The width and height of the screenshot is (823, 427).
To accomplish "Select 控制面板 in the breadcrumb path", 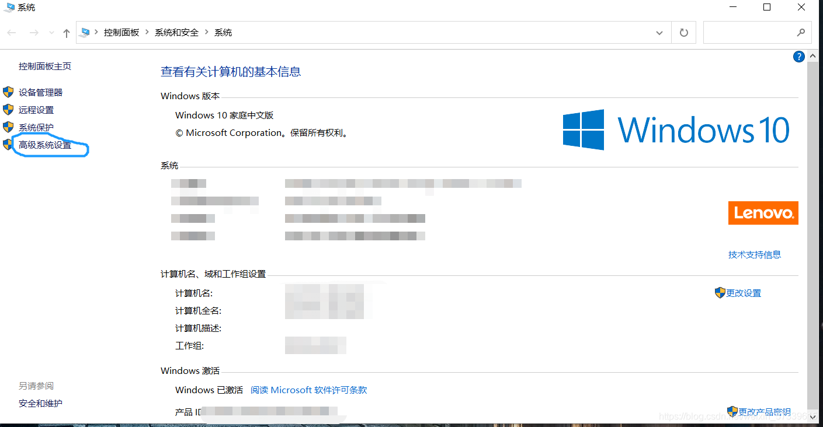I will 121,33.
